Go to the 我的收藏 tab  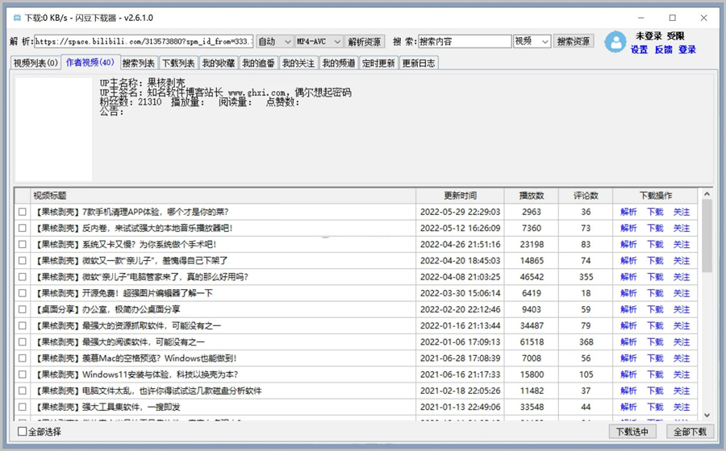coord(219,64)
